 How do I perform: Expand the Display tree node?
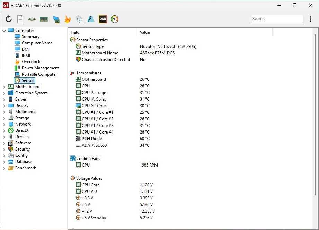4,105
